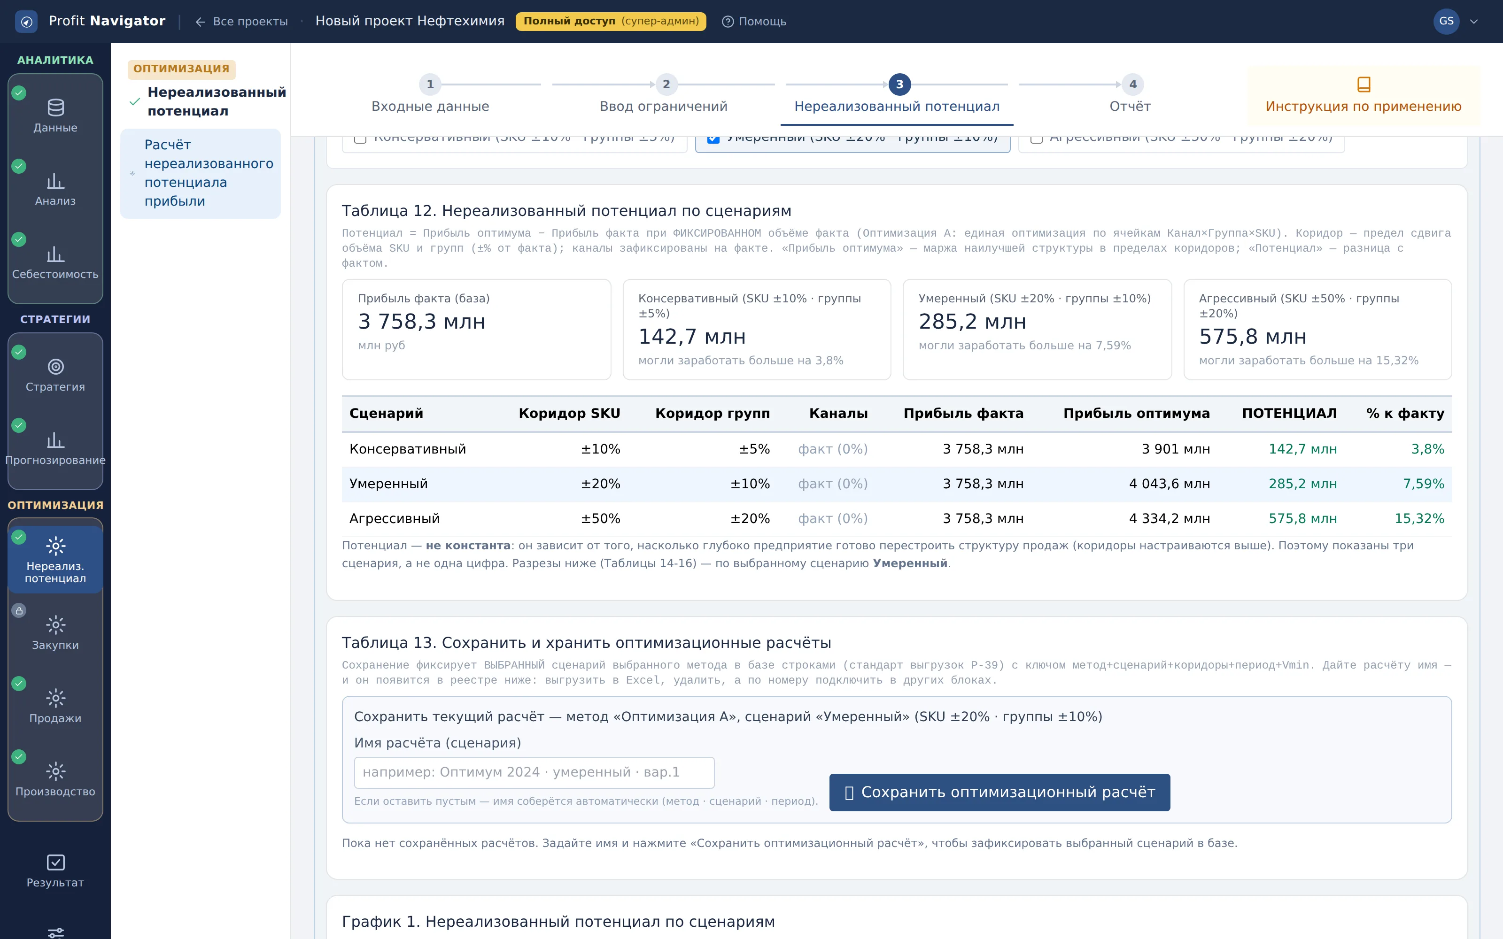Open the Анализ sidebar section
The width and height of the screenshot is (1503, 939).
tap(55, 189)
